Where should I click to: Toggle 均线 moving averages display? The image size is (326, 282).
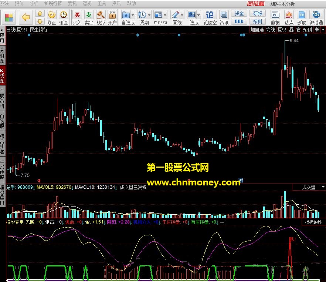pos(271,30)
